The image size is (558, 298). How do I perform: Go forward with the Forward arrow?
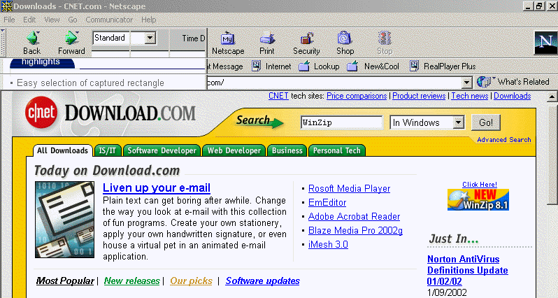[x=71, y=43]
